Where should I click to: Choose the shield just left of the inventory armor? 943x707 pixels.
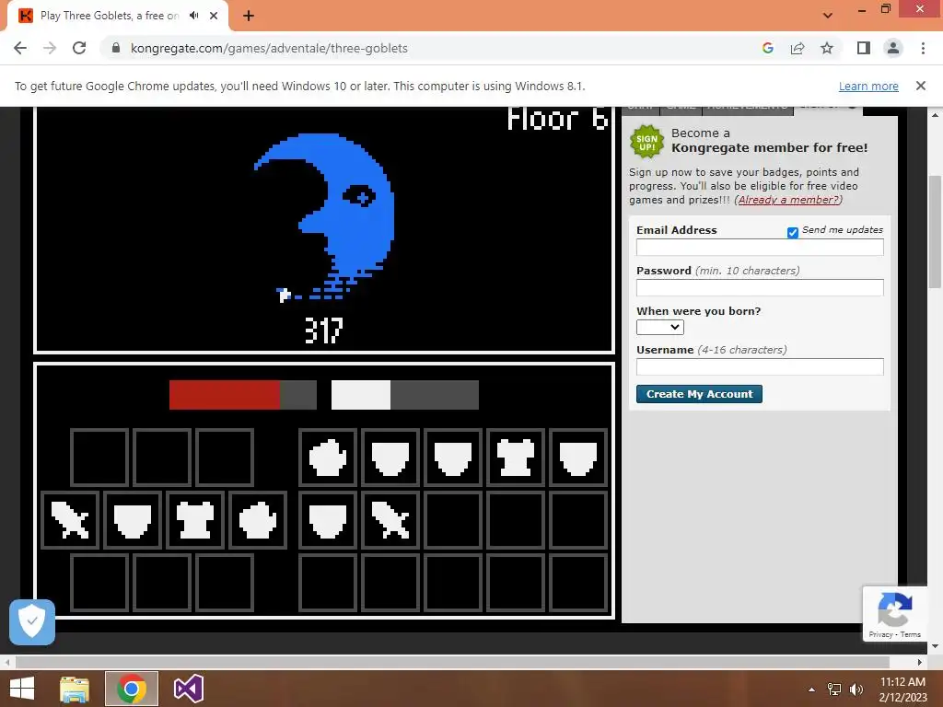(x=453, y=458)
